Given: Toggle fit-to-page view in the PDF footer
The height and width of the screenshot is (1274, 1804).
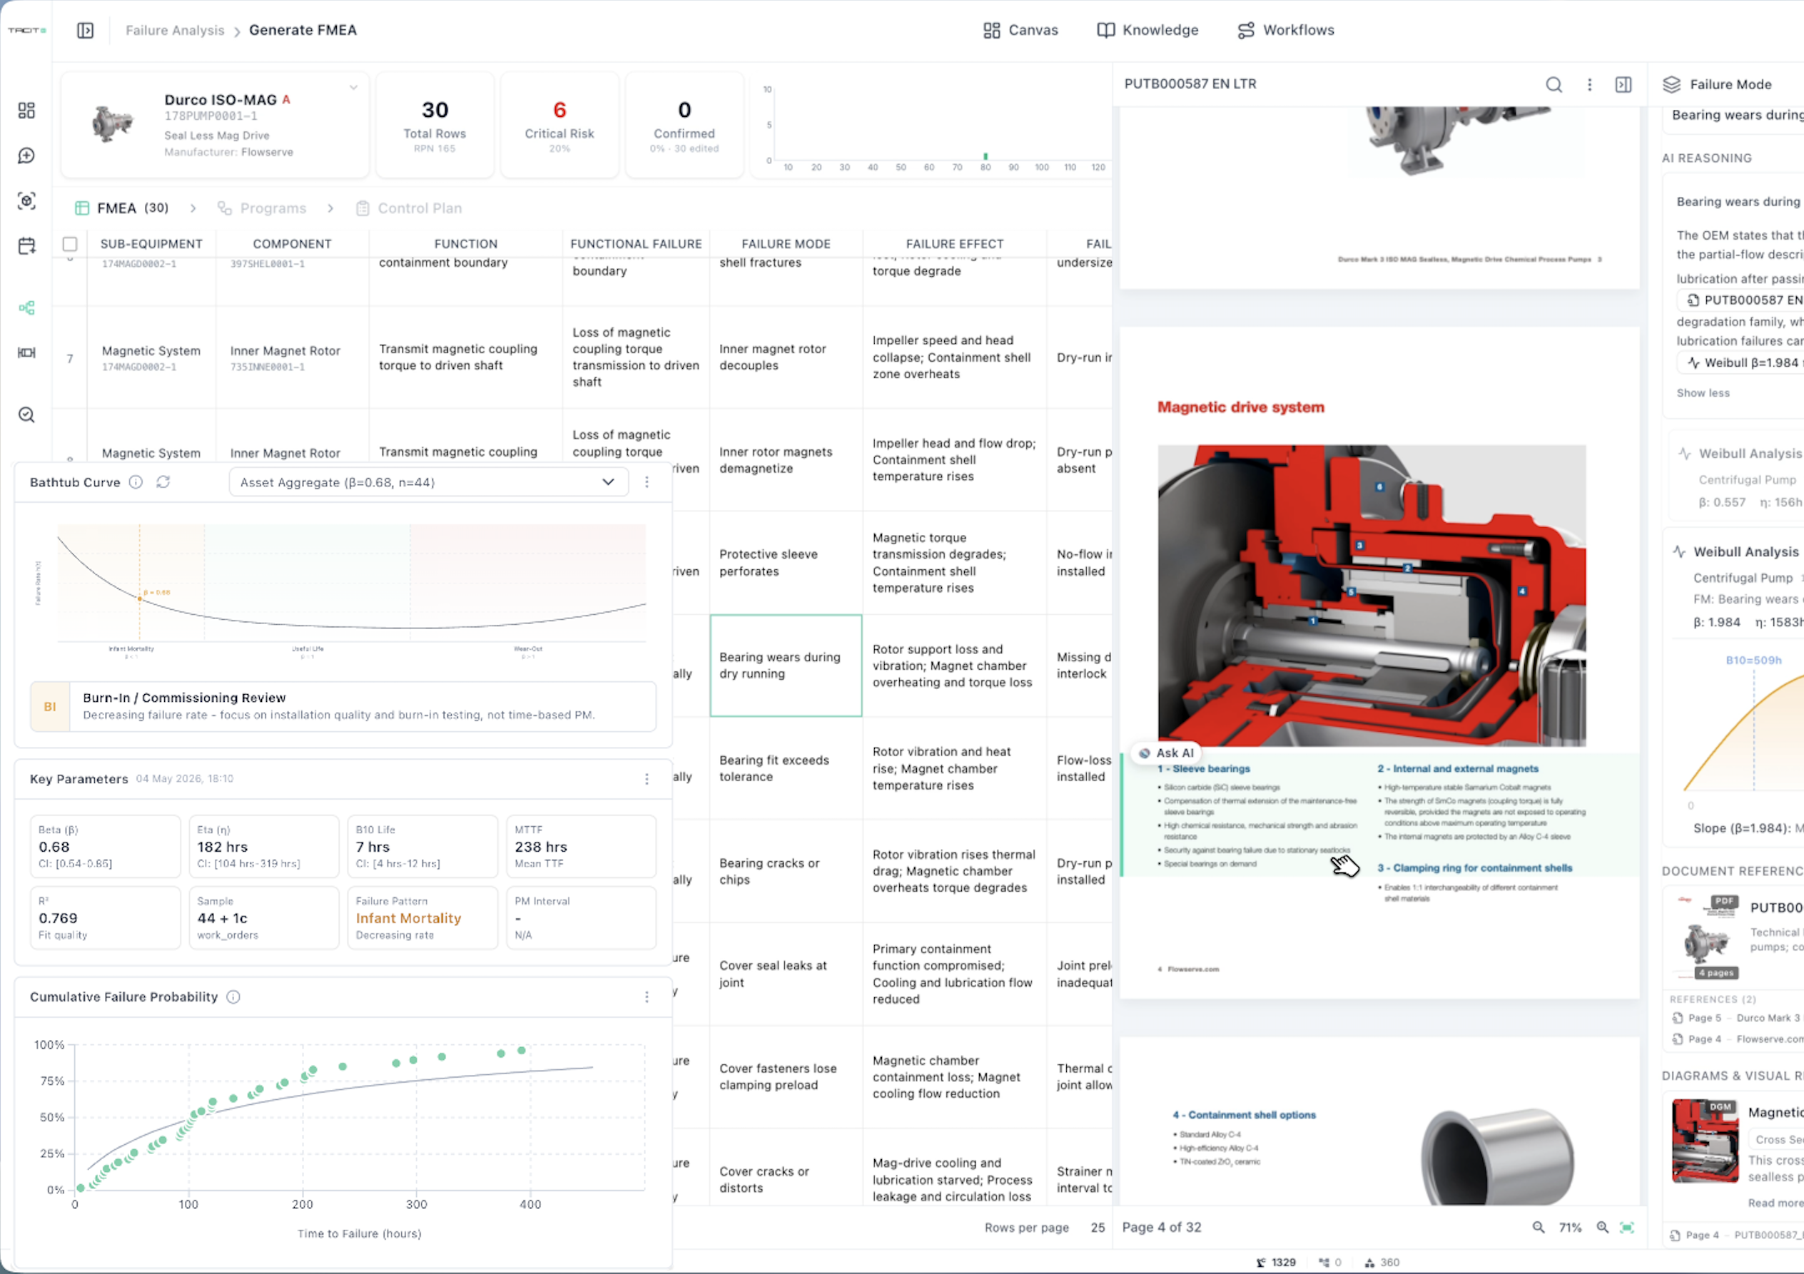Looking at the screenshot, I should pyautogui.click(x=1627, y=1227).
